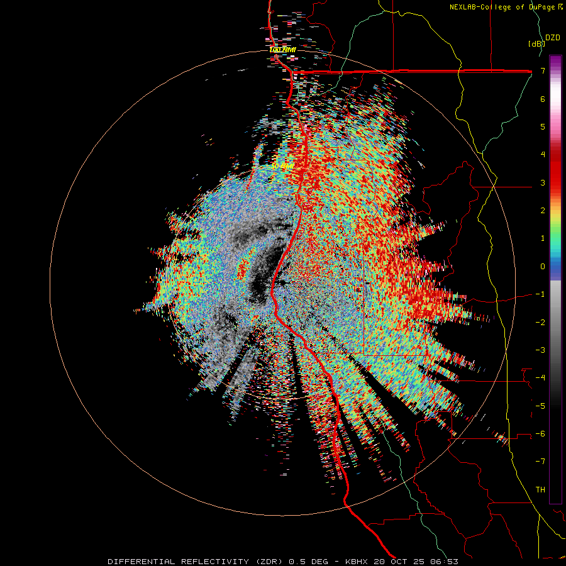Click the -4 dB scale label
This screenshot has height=566, width=566.
[540, 377]
